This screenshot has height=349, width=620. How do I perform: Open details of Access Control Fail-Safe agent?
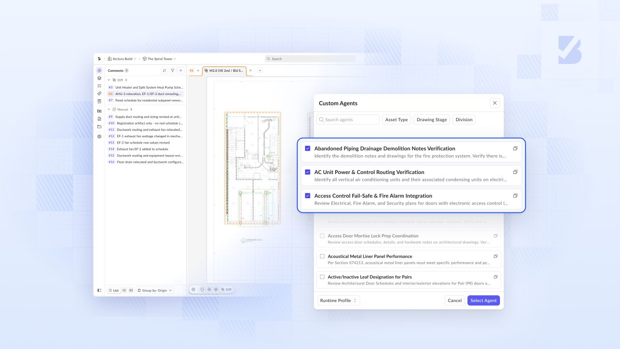[515, 196]
